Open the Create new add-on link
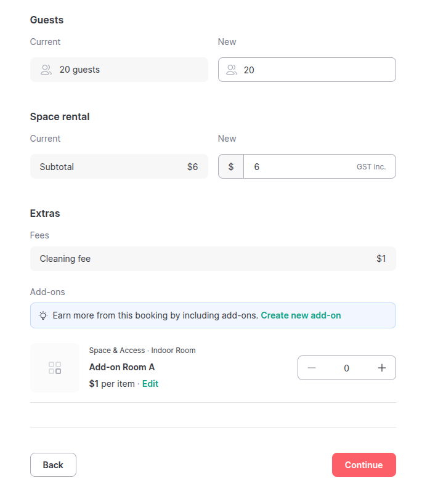430x499 pixels. click(301, 315)
